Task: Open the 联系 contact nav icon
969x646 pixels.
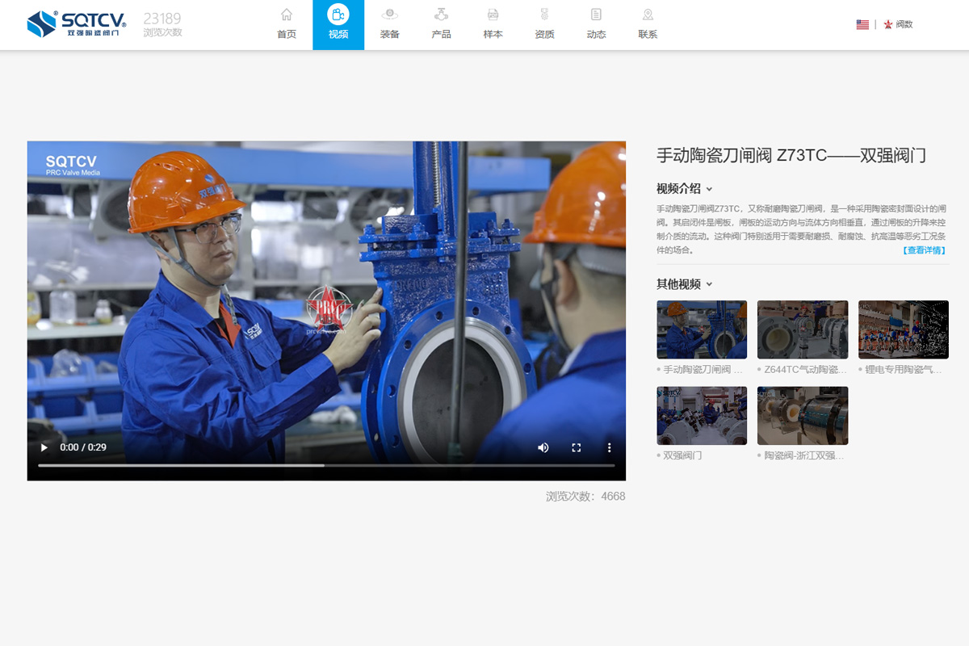Action: (648, 15)
